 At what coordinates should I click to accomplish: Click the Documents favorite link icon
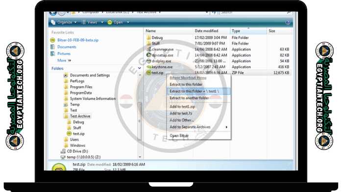52,47
